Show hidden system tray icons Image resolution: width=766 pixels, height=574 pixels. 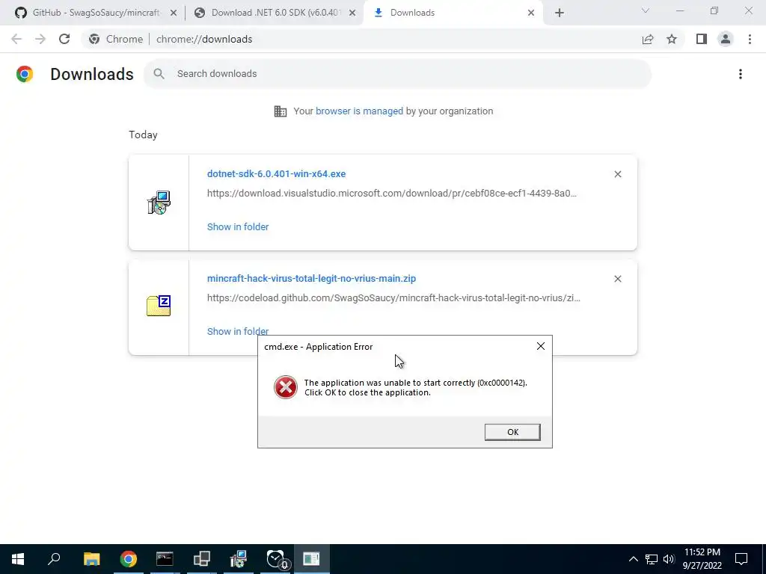633,559
